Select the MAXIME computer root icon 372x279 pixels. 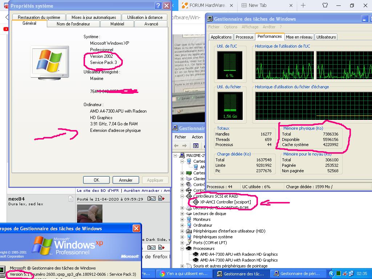[182, 155]
